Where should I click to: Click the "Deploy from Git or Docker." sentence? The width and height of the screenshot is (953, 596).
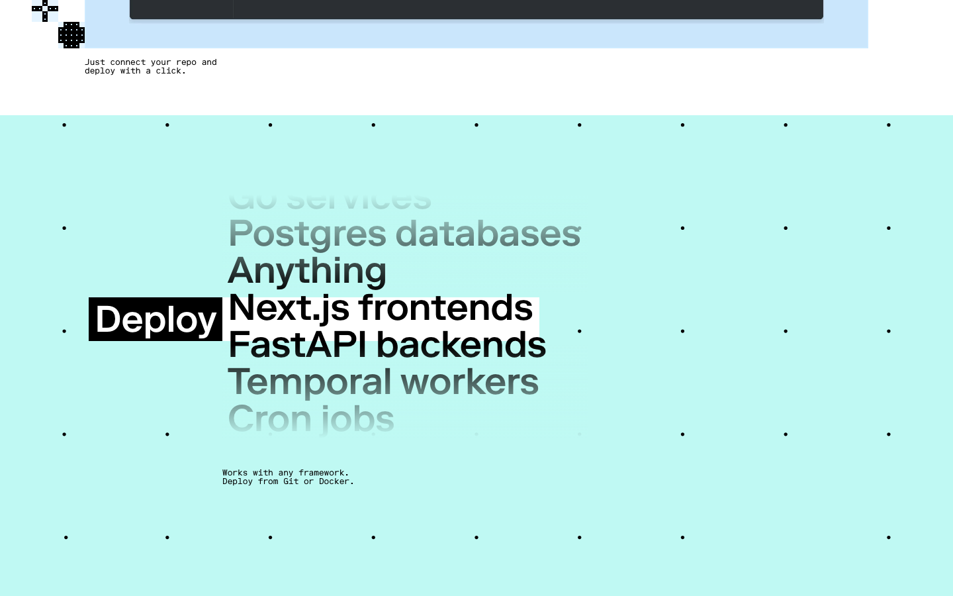pyautogui.click(x=289, y=481)
